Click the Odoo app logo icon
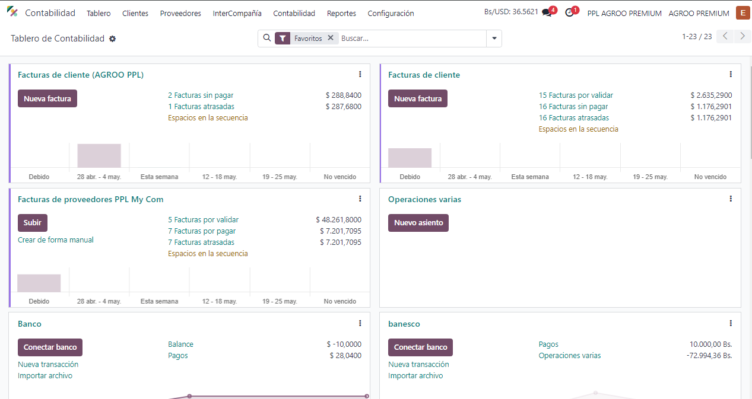This screenshot has height=399, width=752. coord(12,12)
